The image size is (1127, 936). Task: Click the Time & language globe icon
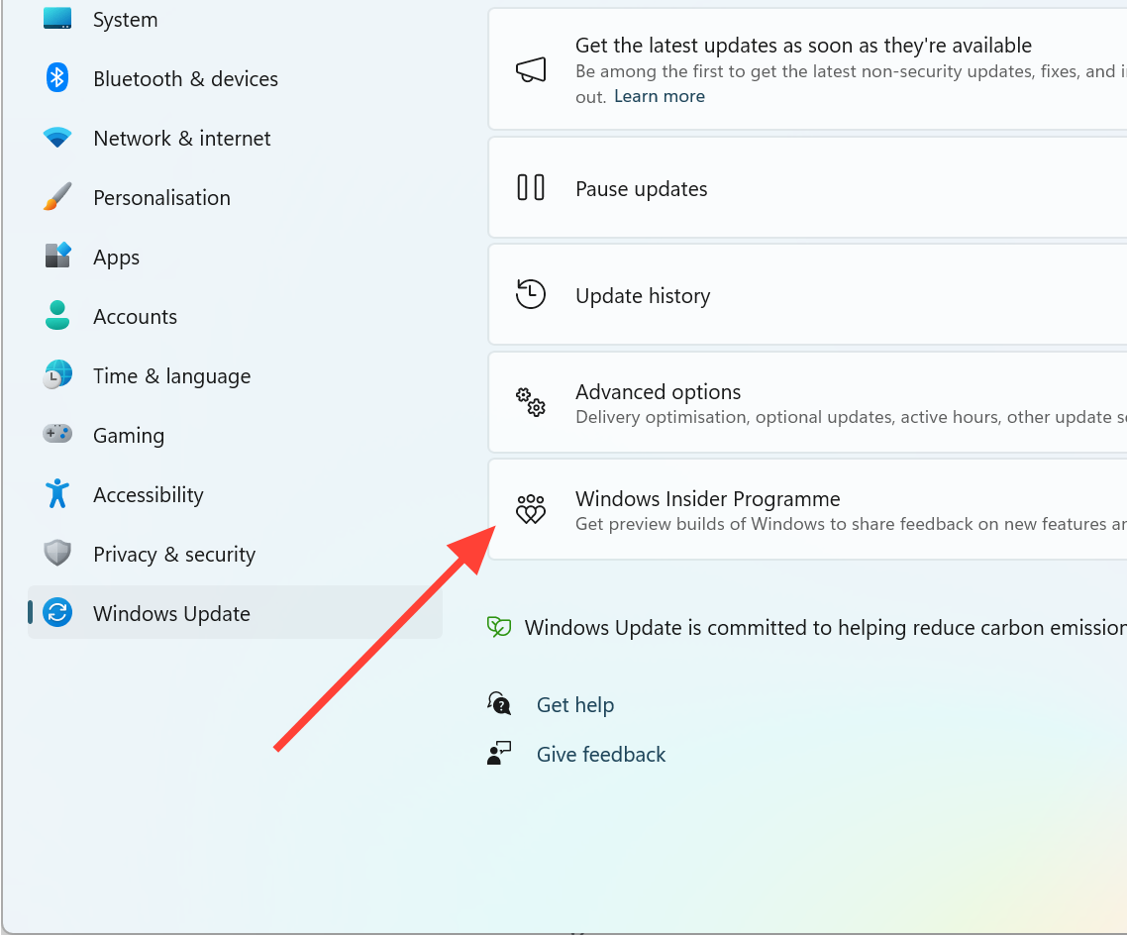click(x=57, y=374)
